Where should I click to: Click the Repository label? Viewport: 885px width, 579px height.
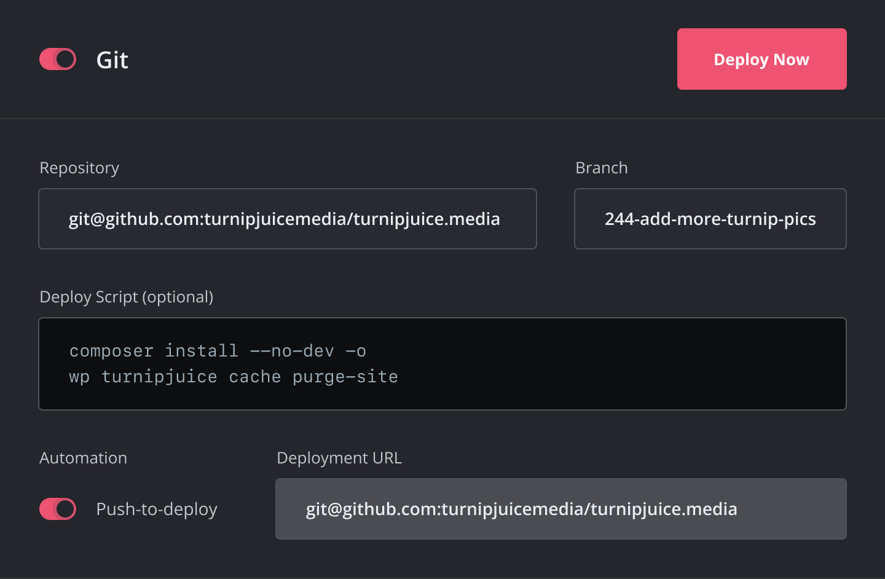(79, 168)
